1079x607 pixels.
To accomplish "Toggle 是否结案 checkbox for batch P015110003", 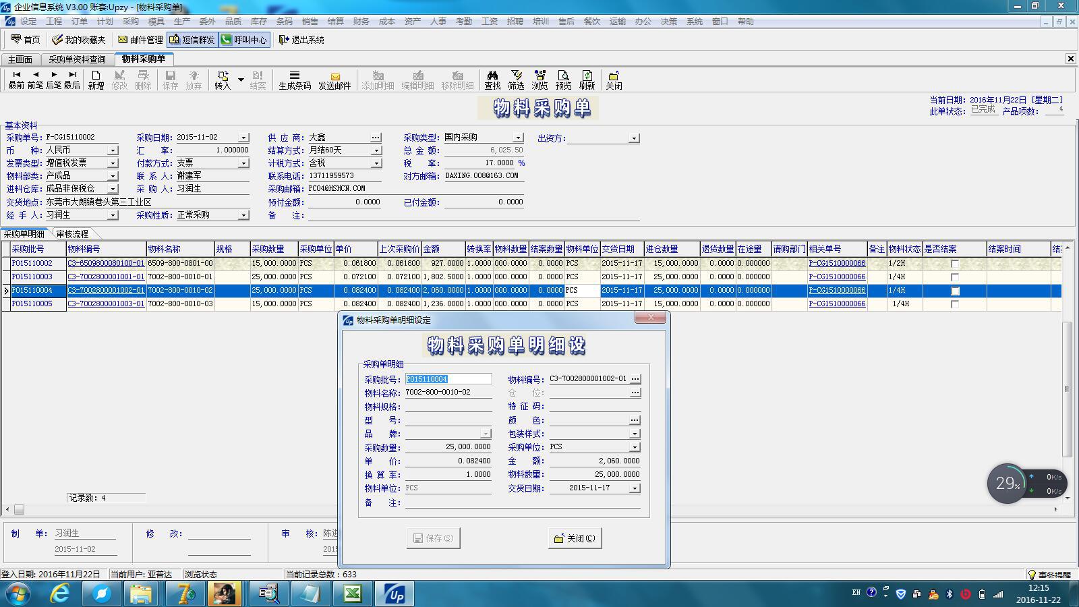I will click(955, 277).
